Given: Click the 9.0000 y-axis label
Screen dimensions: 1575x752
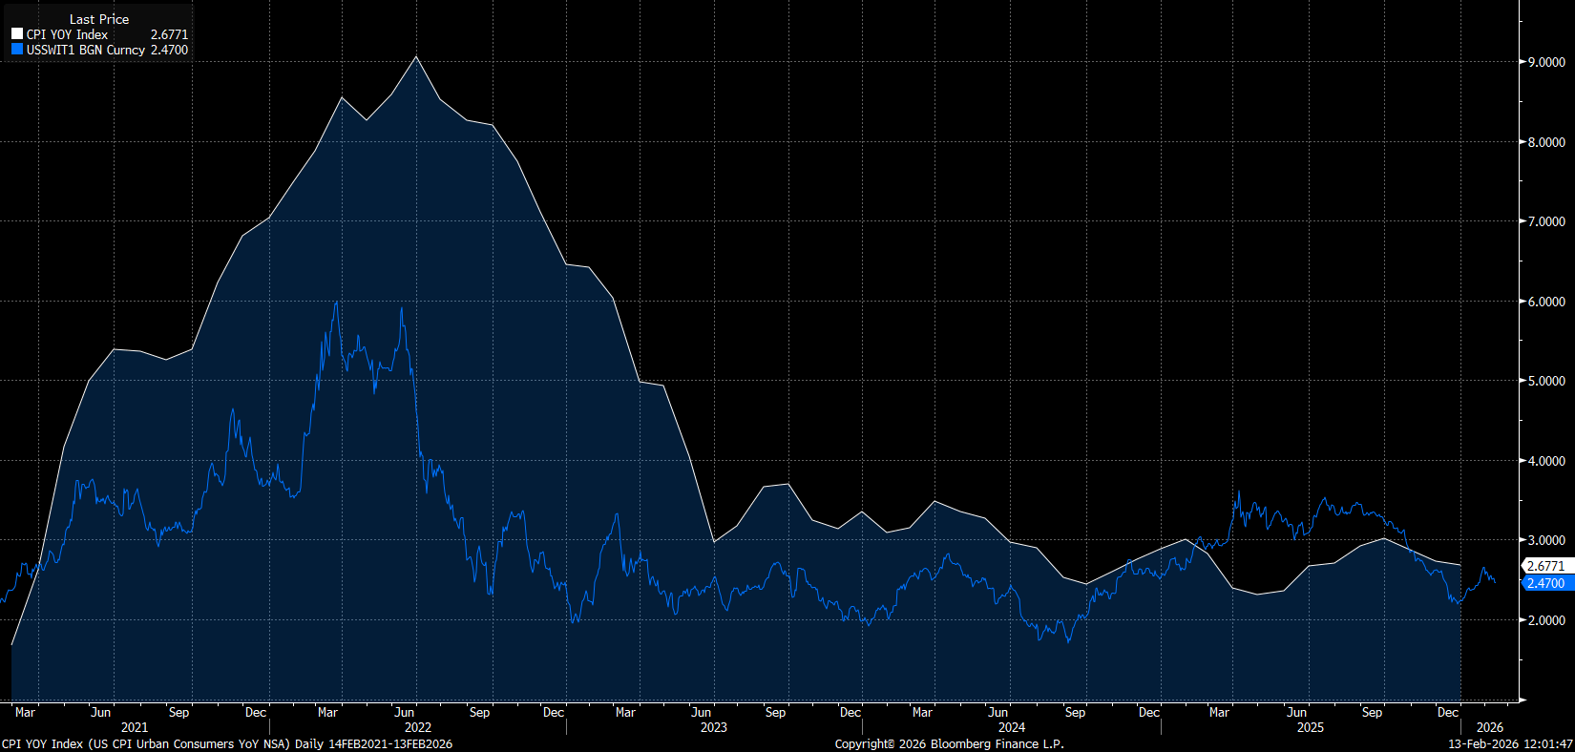Looking at the screenshot, I should pyautogui.click(x=1546, y=62).
